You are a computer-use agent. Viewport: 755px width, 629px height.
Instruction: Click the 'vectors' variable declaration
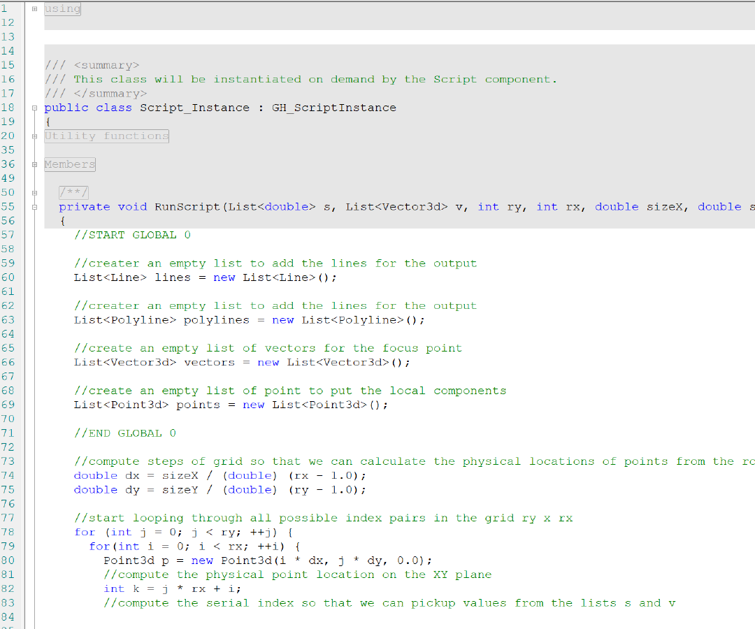tap(209, 363)
